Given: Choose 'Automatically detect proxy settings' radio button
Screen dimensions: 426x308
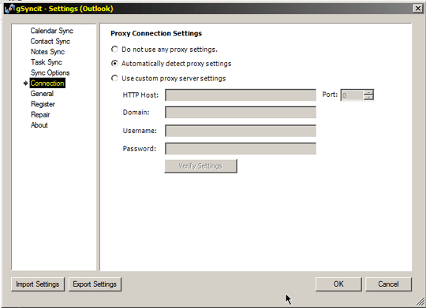Looking at the screenshot, I should click(x=114, y=64).
